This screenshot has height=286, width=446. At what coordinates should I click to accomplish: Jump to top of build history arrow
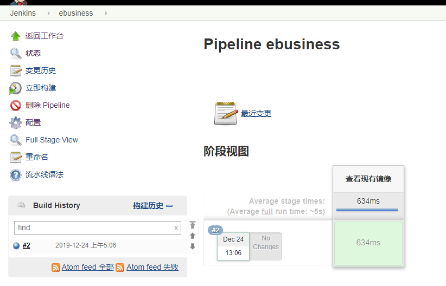coord(193,225)
